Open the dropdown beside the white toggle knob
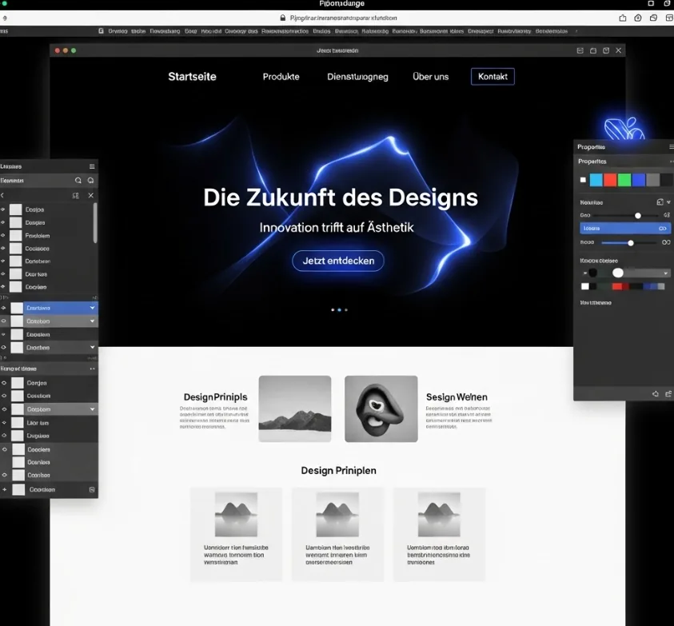 point(665,273)
